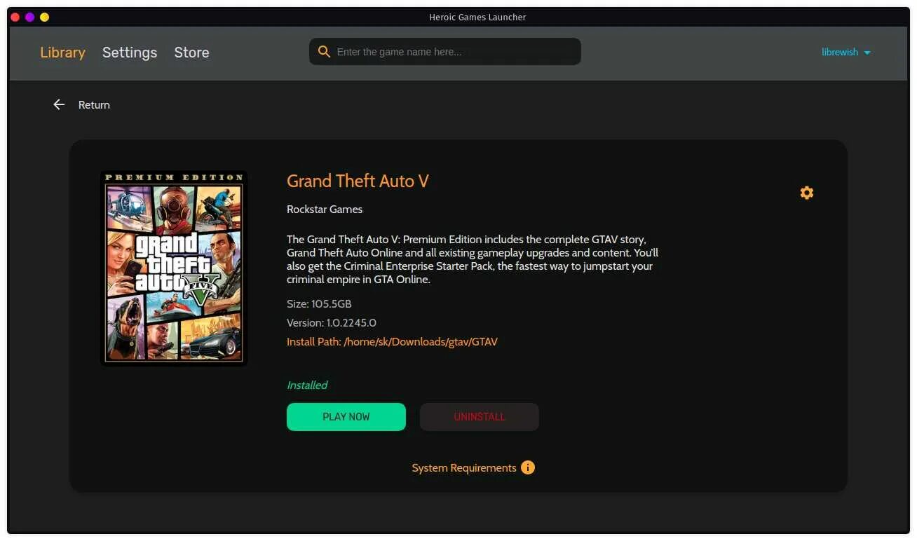Open the Settings tab
The height and width of the screenshot is (541, 917).
click(130, 53)
